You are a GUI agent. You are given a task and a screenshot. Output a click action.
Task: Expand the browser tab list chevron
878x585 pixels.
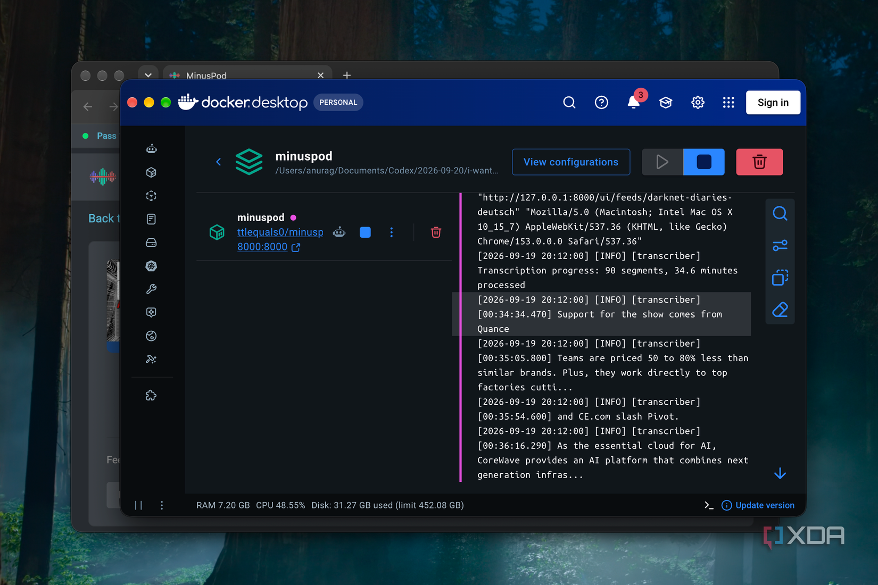pyautogui.click(x=148, y=75)
